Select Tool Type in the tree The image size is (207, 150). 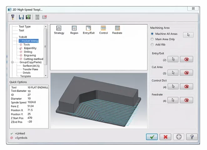point(25,27)
